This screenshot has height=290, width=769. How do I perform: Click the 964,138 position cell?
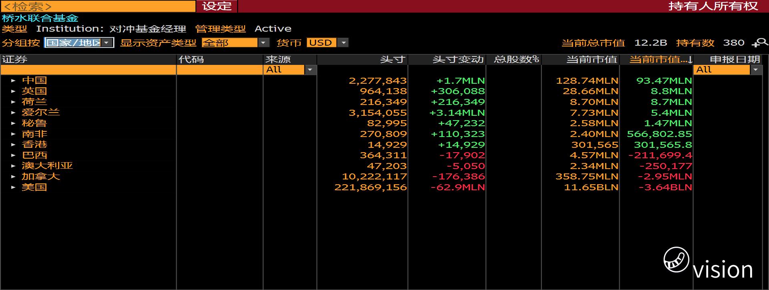[383, 91]
